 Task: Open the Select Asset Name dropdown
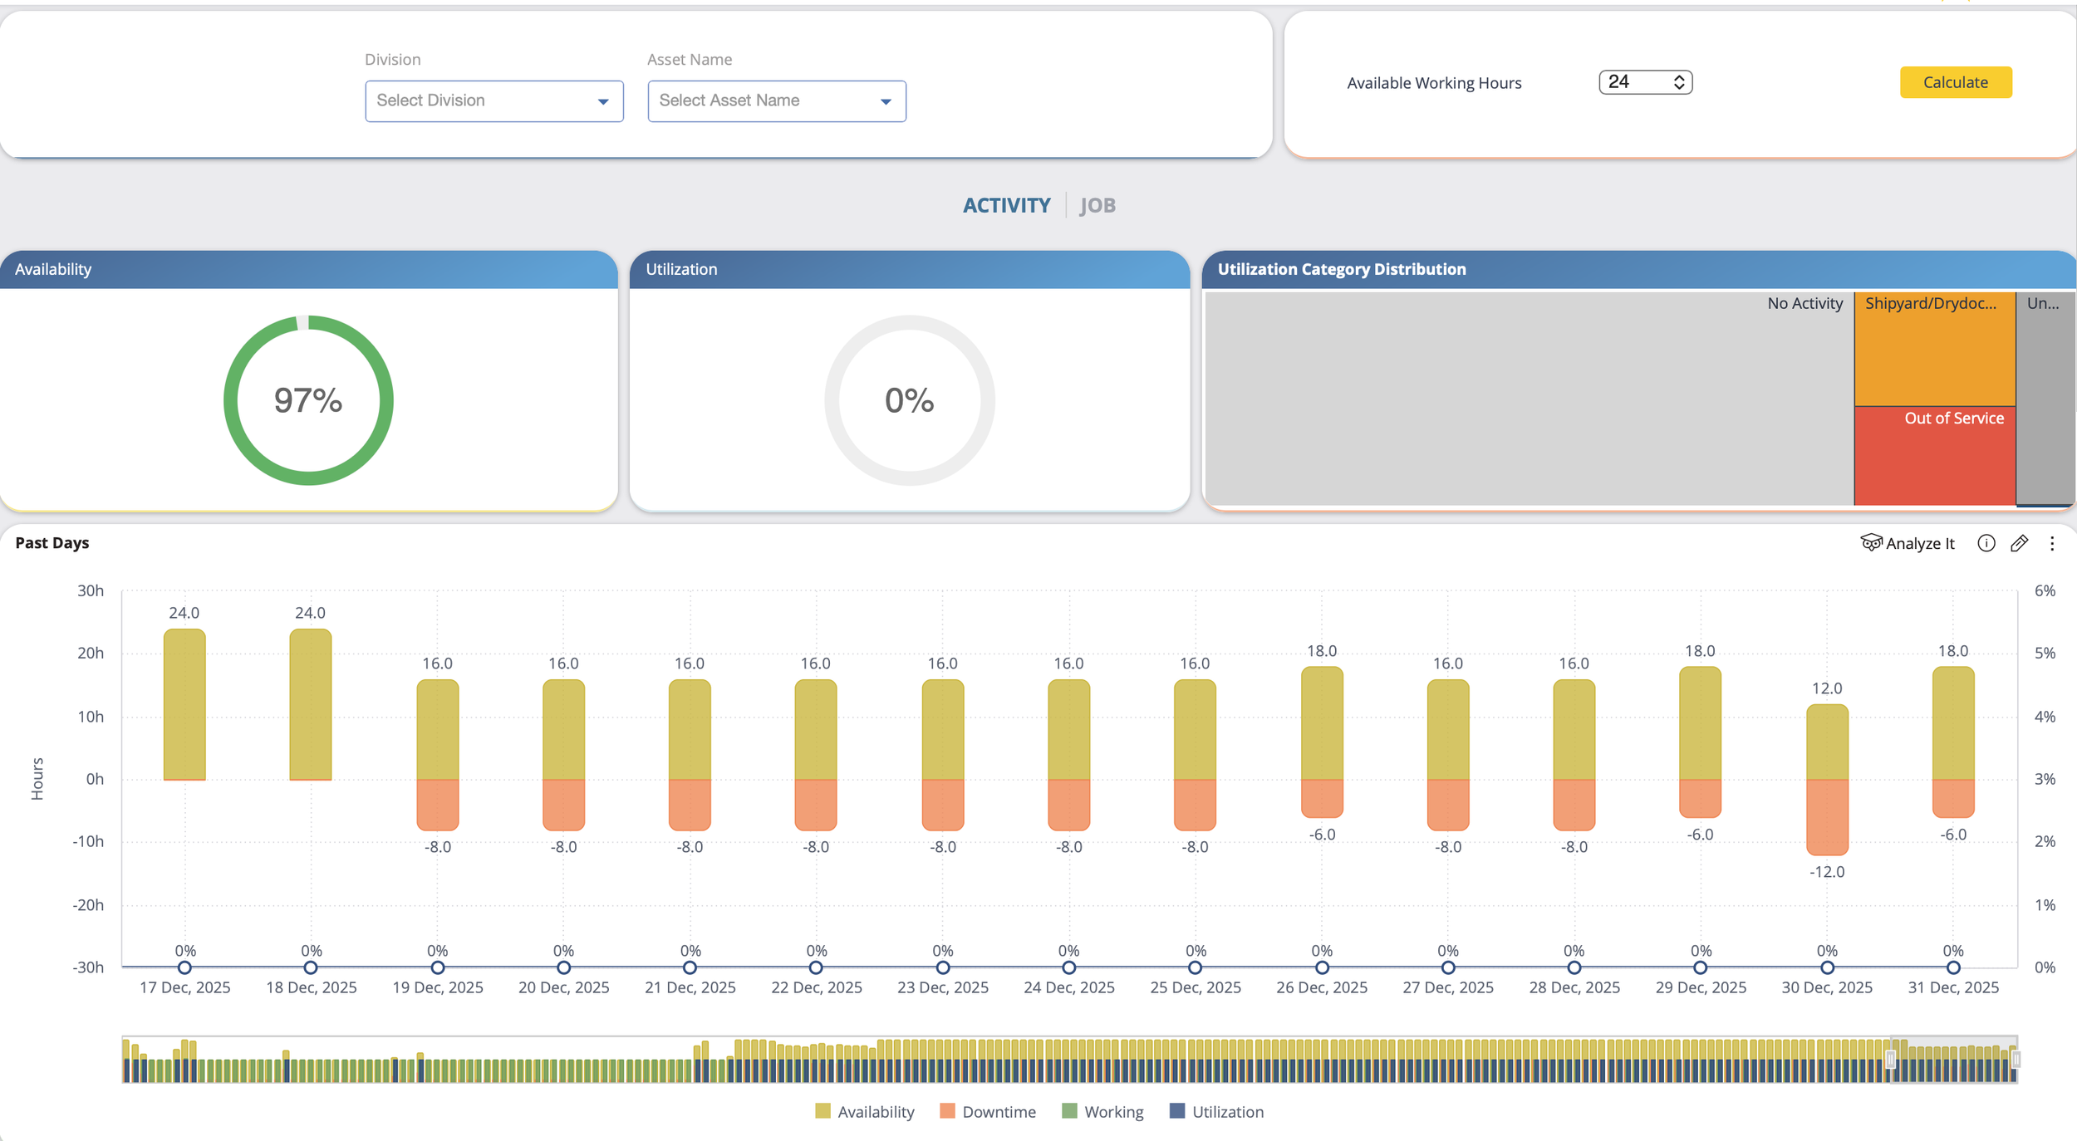pyautogui.click(x=776, y=100)
